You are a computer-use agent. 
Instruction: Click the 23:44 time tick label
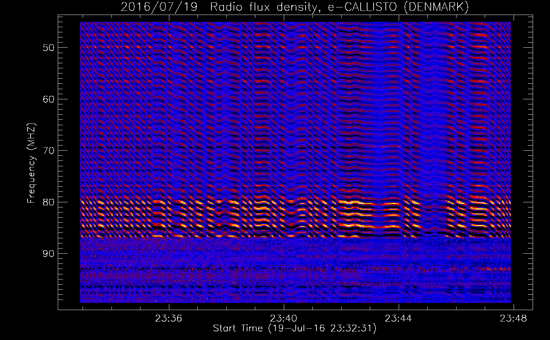(398, 319)
